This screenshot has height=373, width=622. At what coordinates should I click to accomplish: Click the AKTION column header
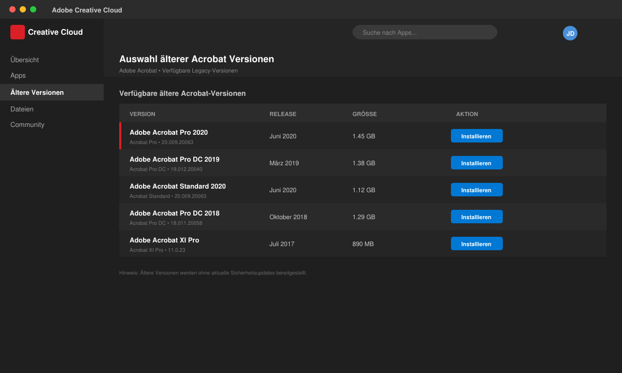point(467,114)
